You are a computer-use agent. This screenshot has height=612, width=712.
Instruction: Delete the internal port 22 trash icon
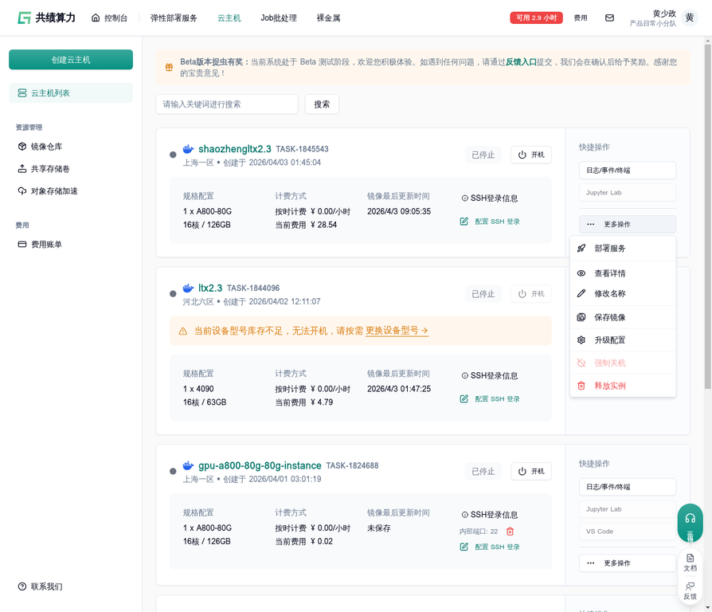511,532
